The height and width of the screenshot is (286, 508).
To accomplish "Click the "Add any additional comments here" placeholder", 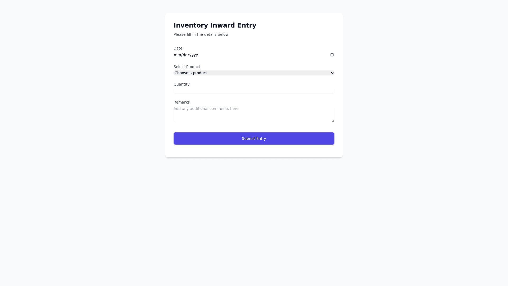I will pyautogui.click(x=206, y=109).
